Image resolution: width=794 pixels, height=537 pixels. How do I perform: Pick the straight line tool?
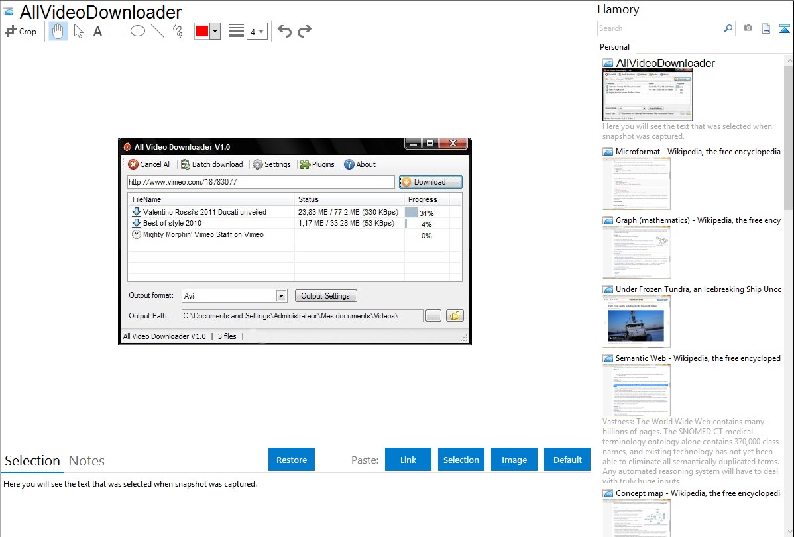tap(158, 31)
